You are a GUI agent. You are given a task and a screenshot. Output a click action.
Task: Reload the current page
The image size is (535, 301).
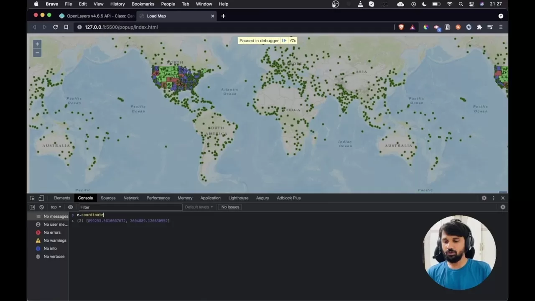[55, 27]
